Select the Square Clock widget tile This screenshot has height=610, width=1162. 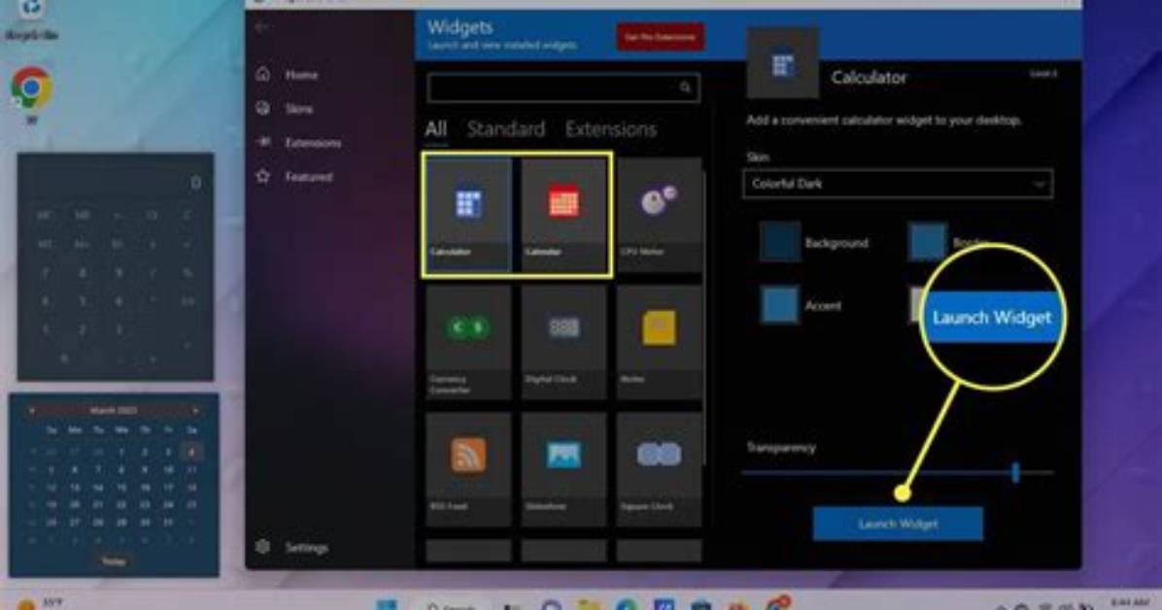pyautogui.click(x=659, y=469)
